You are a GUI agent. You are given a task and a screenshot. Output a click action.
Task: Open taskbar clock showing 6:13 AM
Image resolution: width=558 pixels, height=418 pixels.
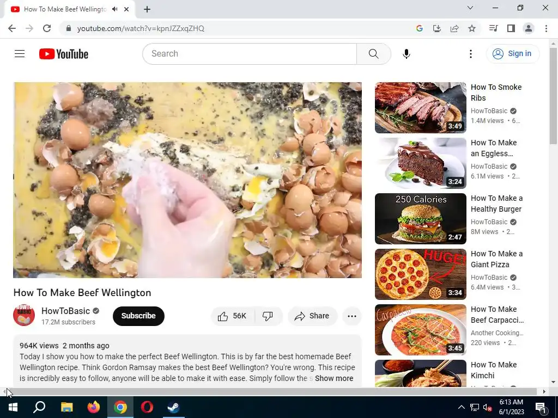[x=511, y=407]
